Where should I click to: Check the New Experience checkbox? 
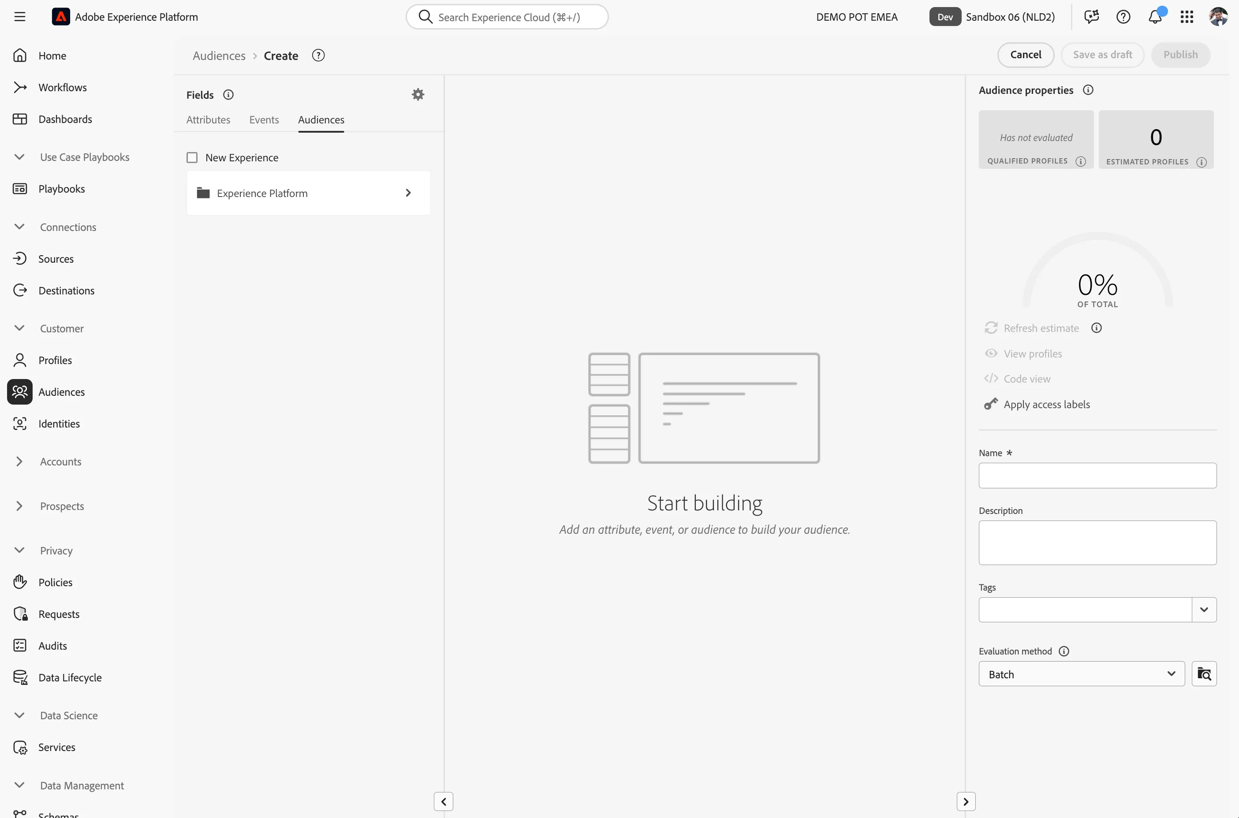tap(192, 157)
